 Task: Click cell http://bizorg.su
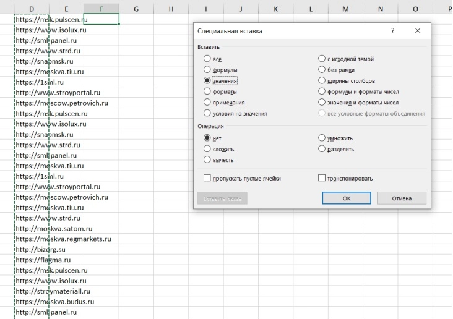click(x=32, y=249)
